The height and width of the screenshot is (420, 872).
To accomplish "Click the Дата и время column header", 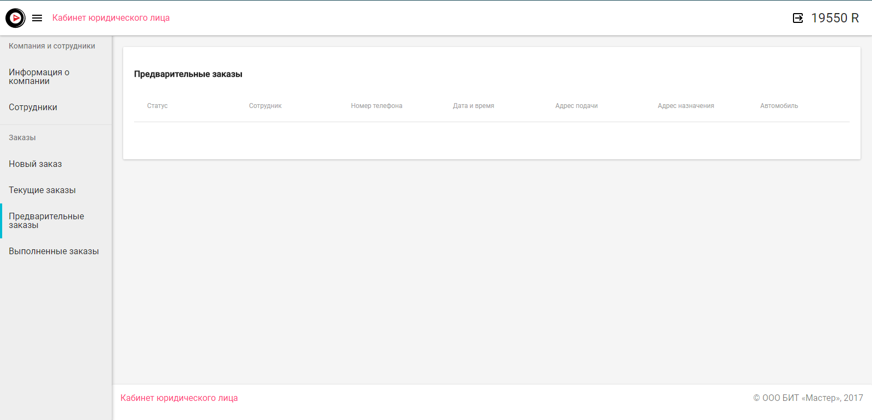I will [x=474, y=106].
